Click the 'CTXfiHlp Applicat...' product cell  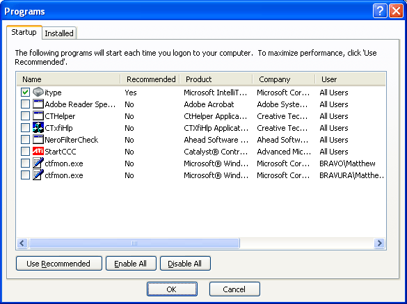(x=216, y=128)
